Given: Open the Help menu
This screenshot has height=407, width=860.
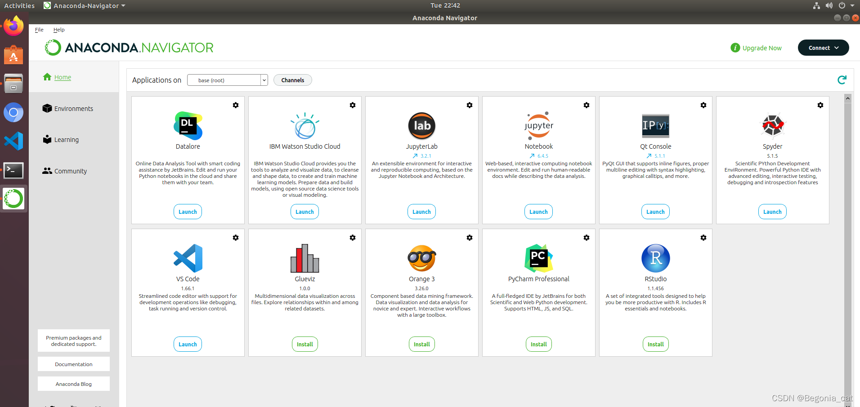Looking at the screenshot, I should (x=59, y=30).
